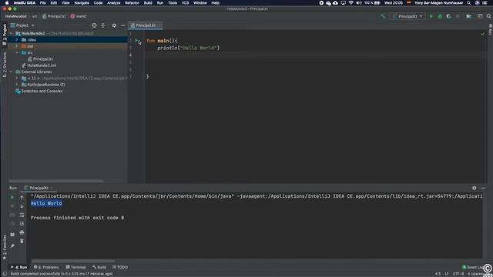
Task: Toggle Scroll to End in the Run console
Action: [22, 224]
